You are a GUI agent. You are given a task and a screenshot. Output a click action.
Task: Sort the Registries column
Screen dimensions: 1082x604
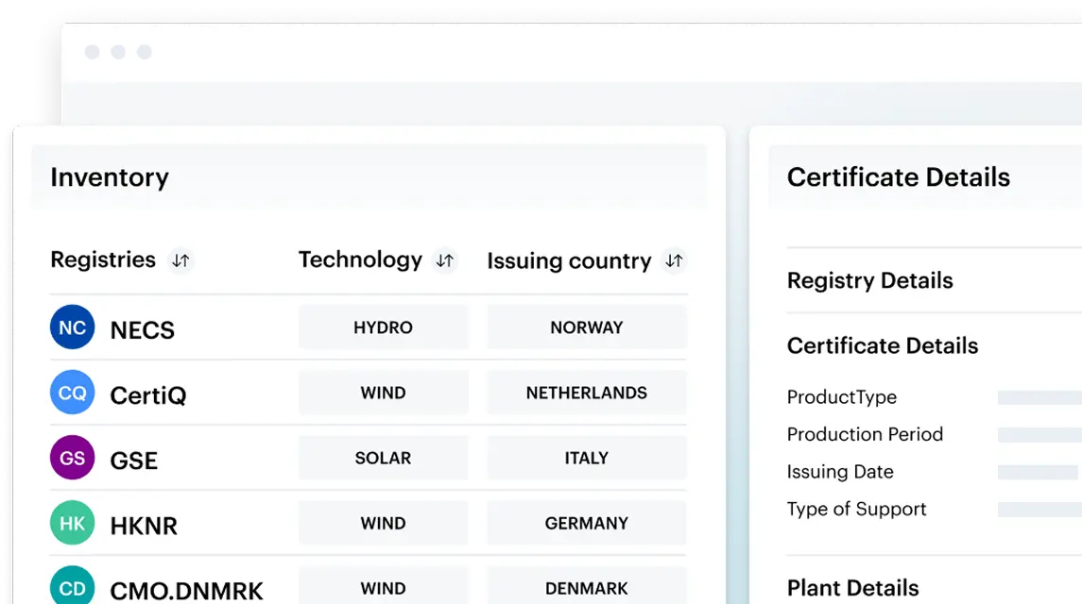pyautogui.click(x=180, y=260)
